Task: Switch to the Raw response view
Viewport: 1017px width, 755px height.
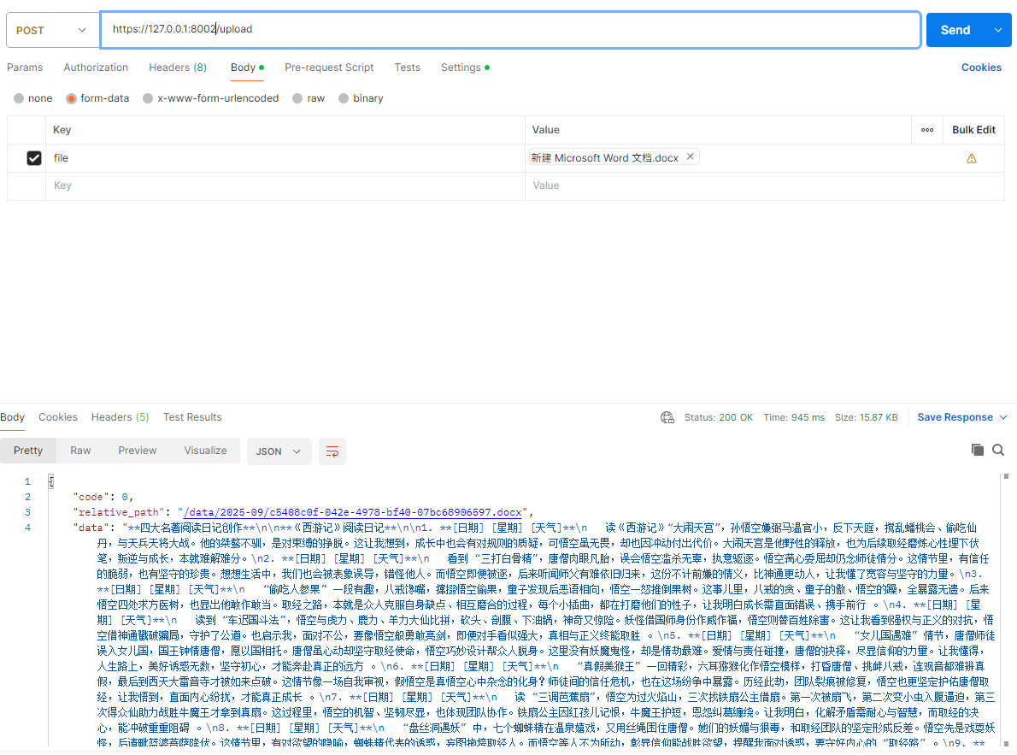Action: tap(80, 450)
